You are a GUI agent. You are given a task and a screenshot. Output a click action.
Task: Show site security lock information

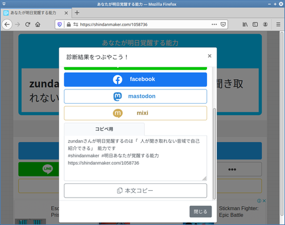pos(68,24)
